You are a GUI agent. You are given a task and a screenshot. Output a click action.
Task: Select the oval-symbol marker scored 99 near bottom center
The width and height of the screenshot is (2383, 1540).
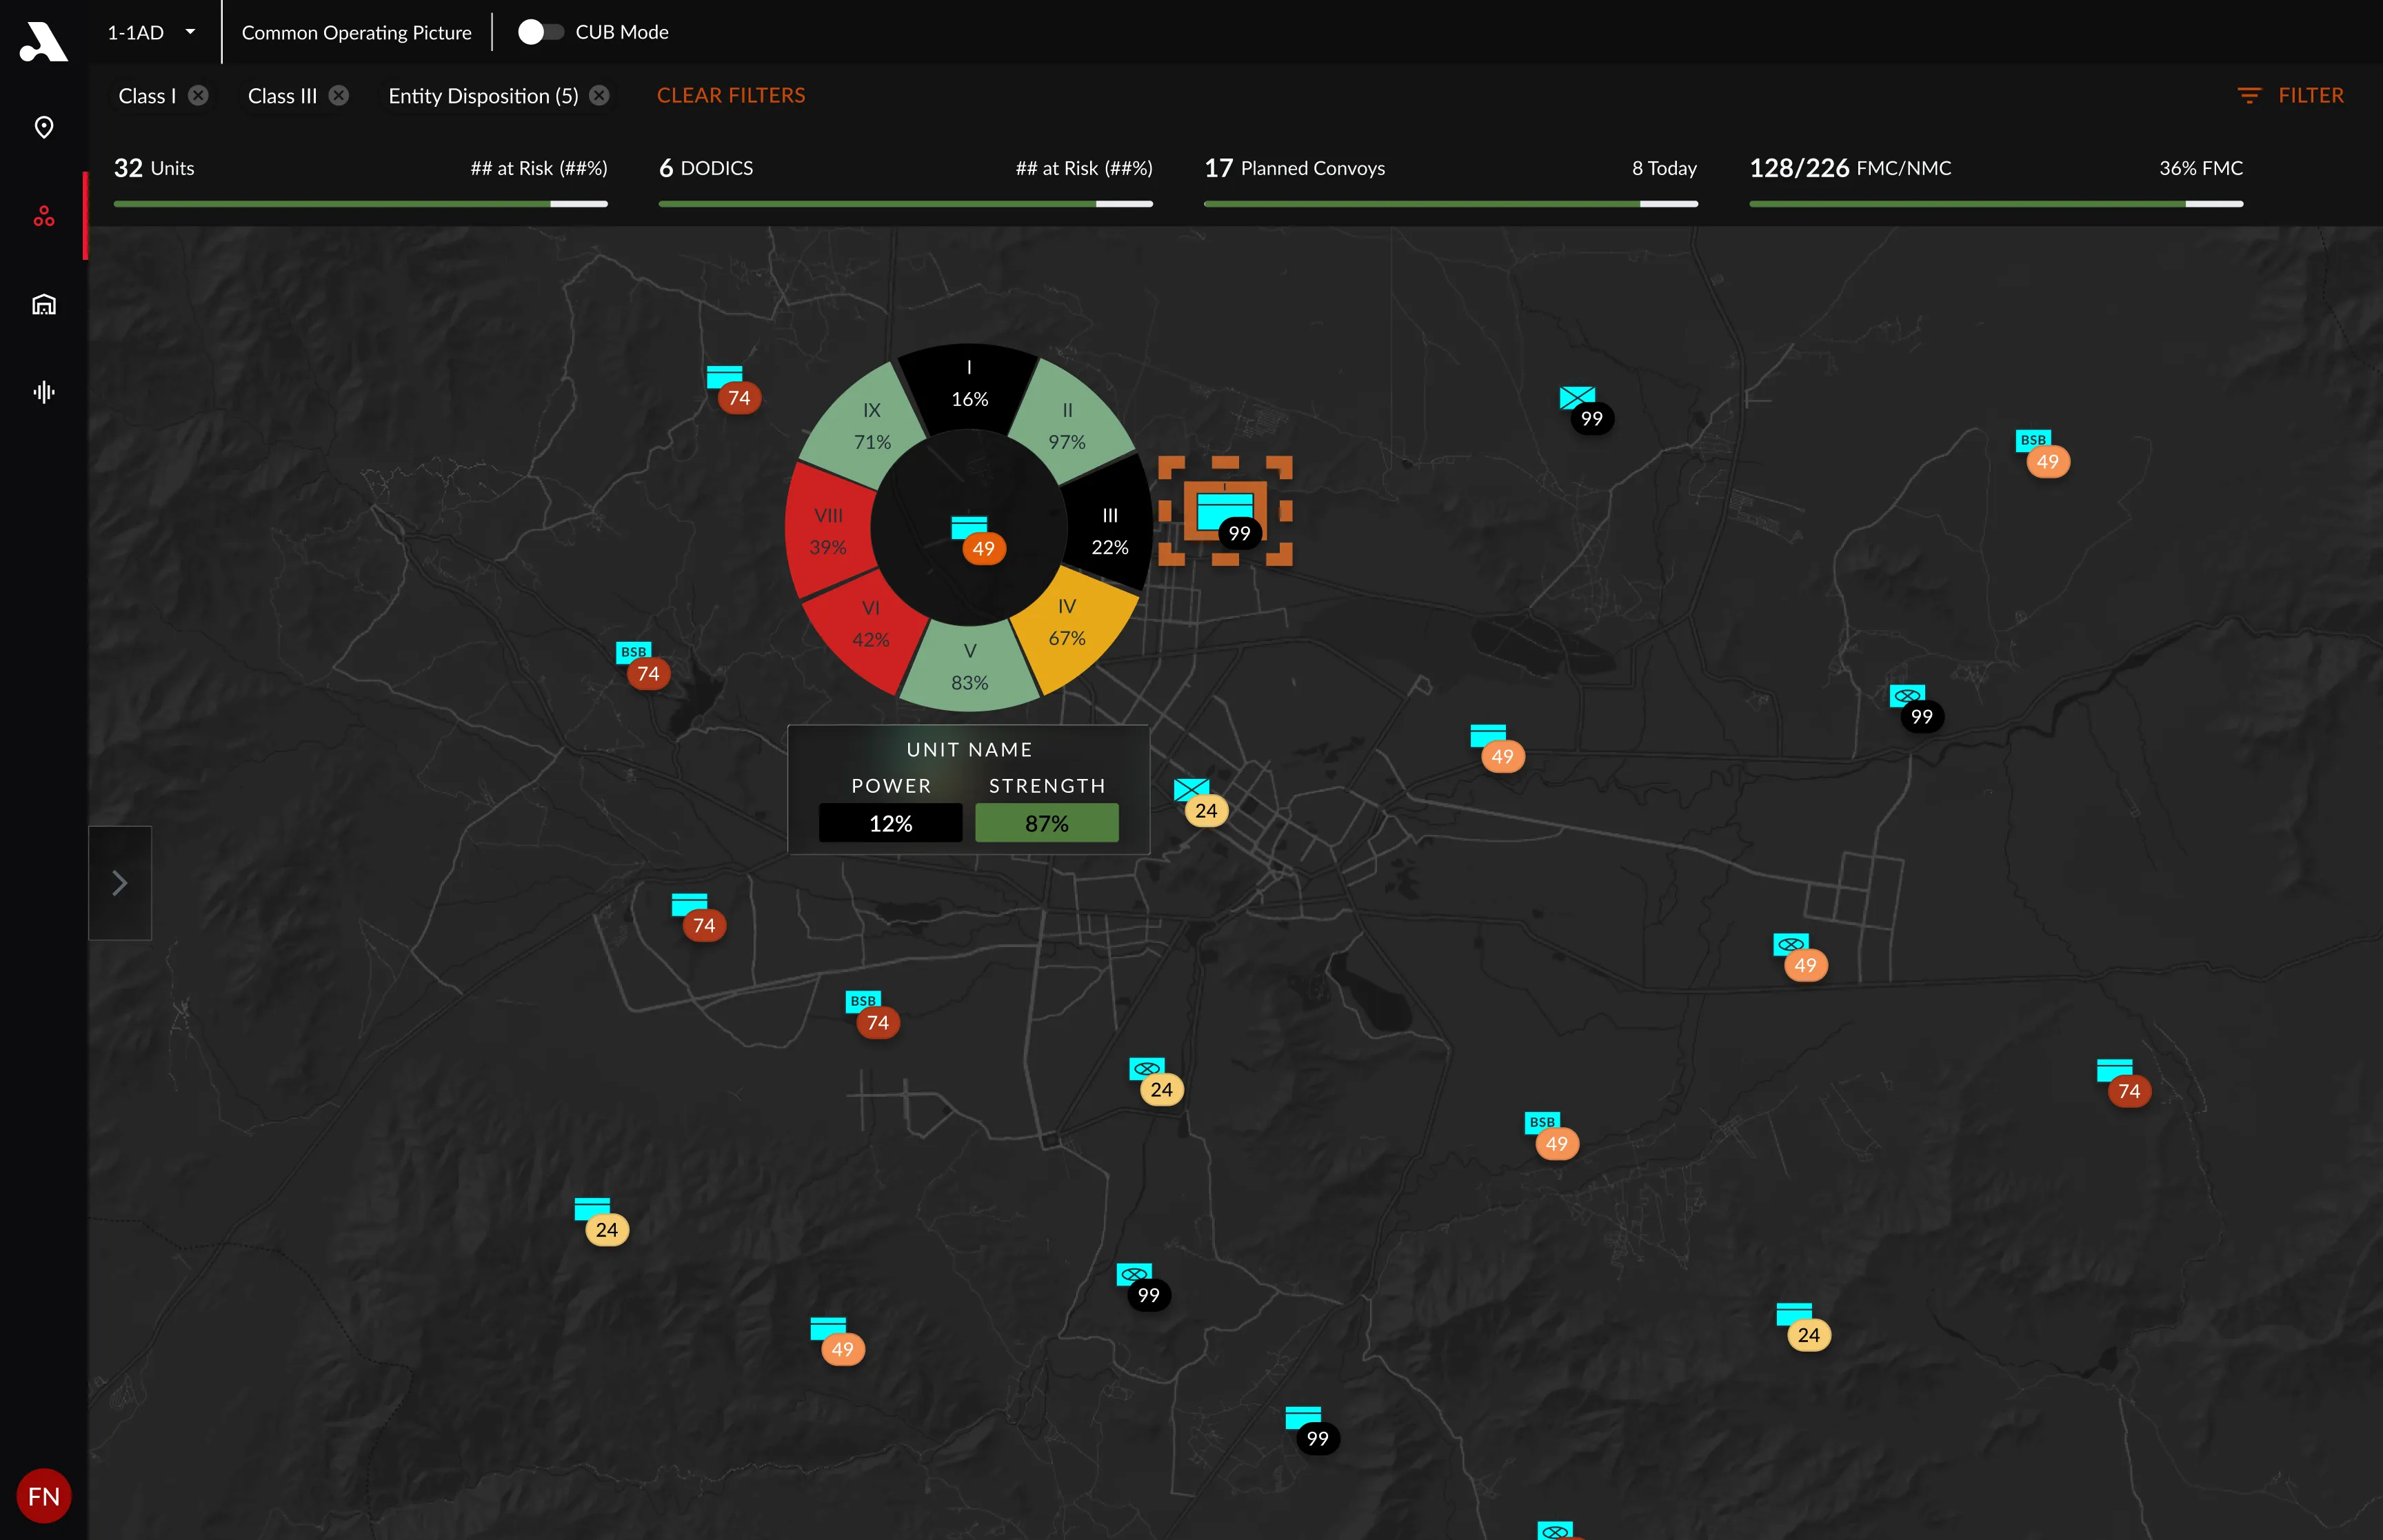[1143, 1288]
